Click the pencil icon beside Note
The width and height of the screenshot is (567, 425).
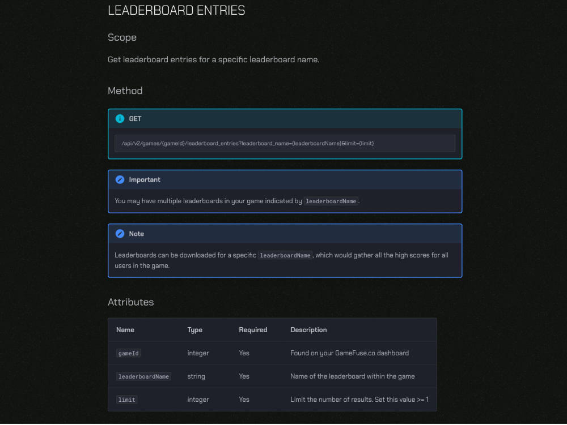click(x=120, y=234)
